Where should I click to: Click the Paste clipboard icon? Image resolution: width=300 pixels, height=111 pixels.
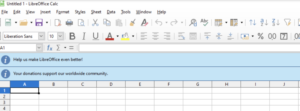coord(119,23)
